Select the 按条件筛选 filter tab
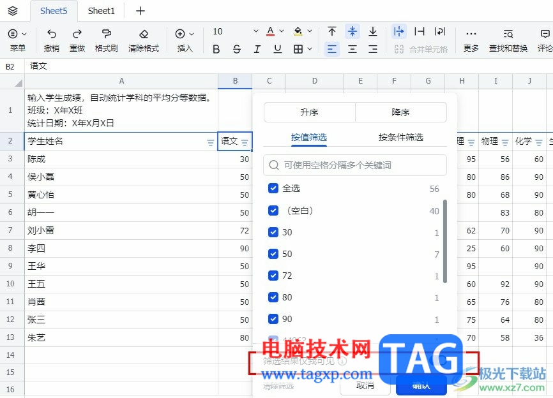The width and height of the screenshot is (553, 398). pos(400,137)
